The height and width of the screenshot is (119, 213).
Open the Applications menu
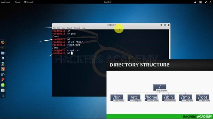click(6, 2)
